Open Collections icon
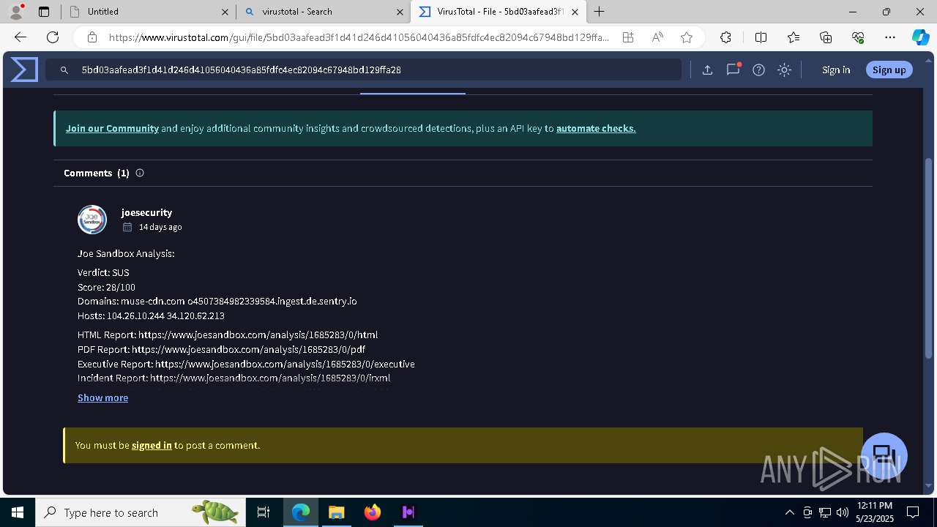Screen dimensions: 937x527 click(826, 37)
